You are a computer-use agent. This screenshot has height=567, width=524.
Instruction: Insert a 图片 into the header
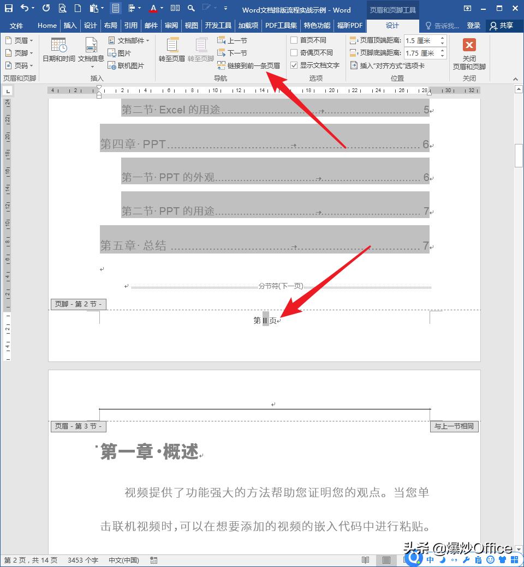pyautogui.click(x=121, y=53)
